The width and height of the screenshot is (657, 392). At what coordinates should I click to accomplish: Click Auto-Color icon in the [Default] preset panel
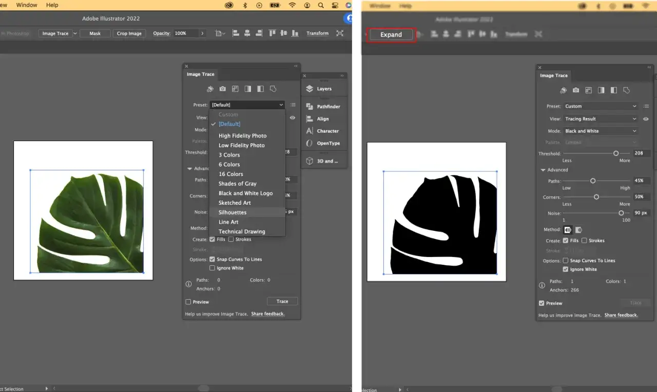[x=210, y=89]
